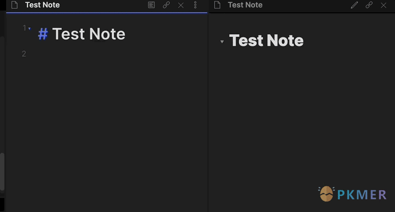395x212 pixels.
Task: Click link icon in left pane header
Action: [166, 5]
